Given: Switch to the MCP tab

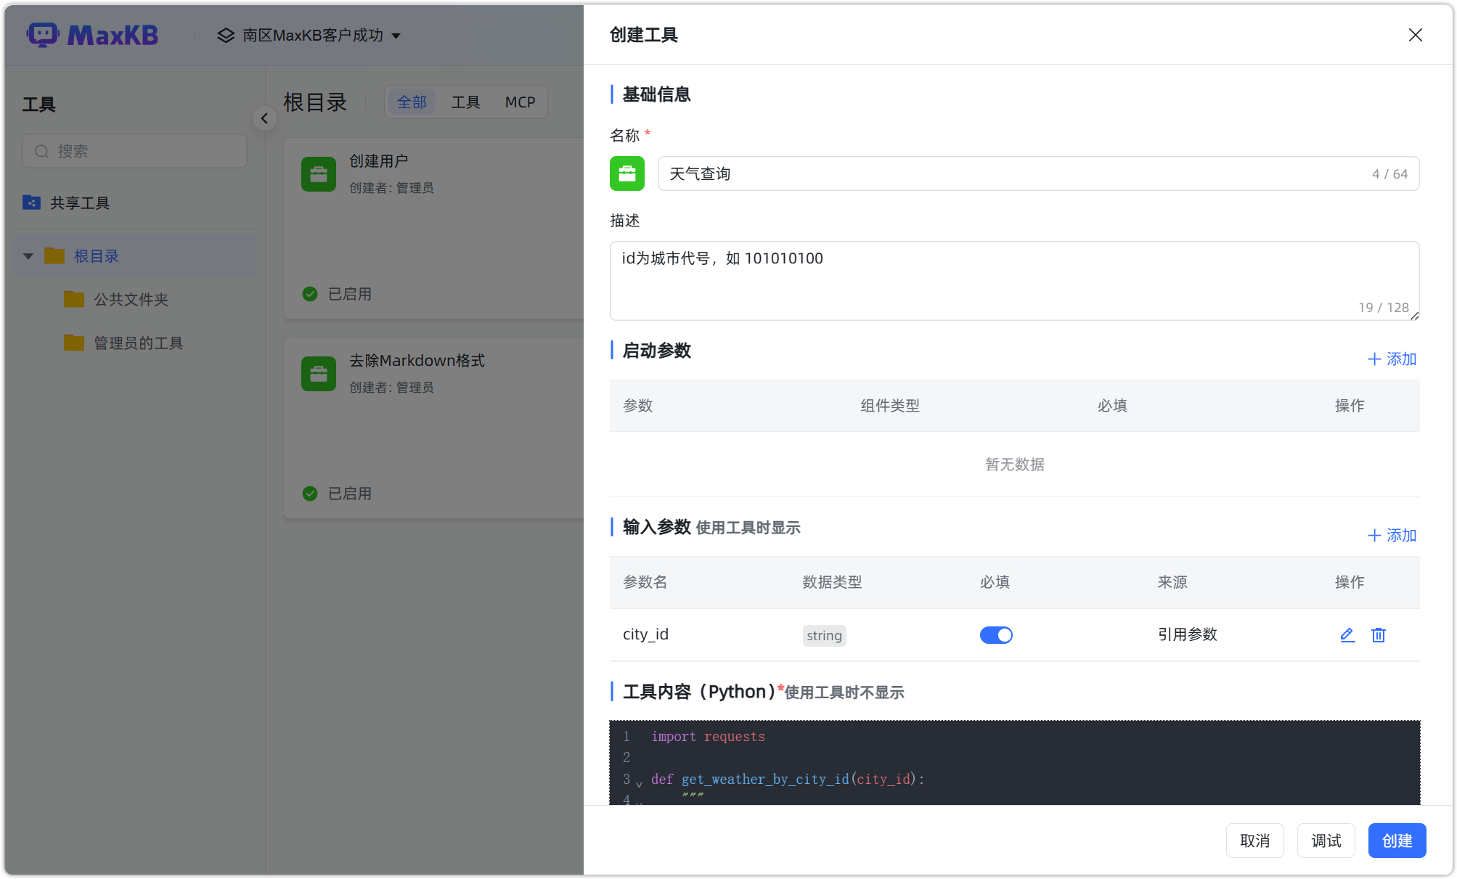Looking at the screenshot, I should [x=519, y=102].
